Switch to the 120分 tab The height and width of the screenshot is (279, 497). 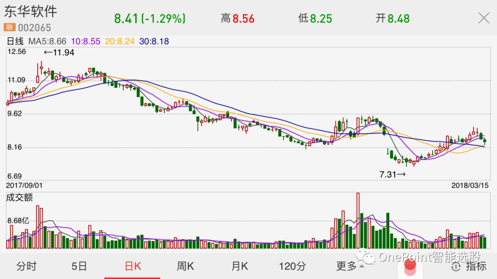(x=292, y=266)
